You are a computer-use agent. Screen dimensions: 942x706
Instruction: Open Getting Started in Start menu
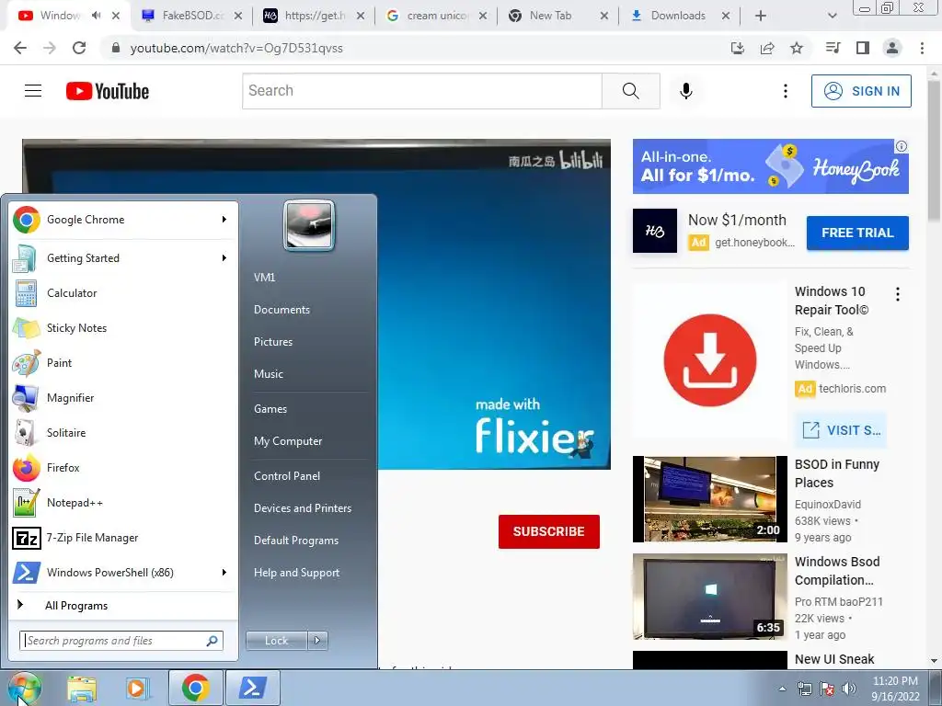123,258
